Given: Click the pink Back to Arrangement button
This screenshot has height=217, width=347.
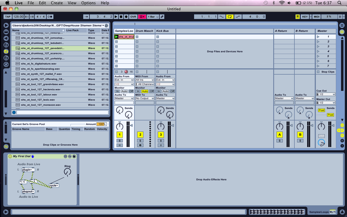Looking at the screenshot, I should pyautogui.click(x=142, y=17).
